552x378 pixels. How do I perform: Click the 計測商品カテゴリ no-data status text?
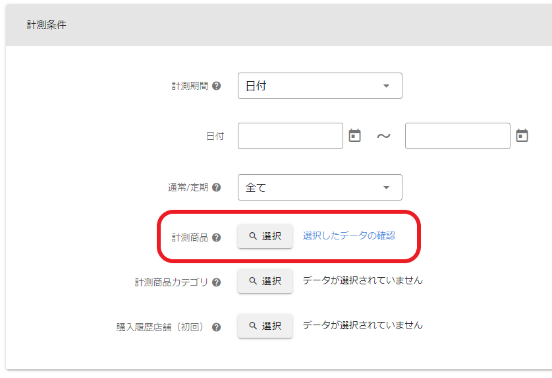click(x=362, y=280)
